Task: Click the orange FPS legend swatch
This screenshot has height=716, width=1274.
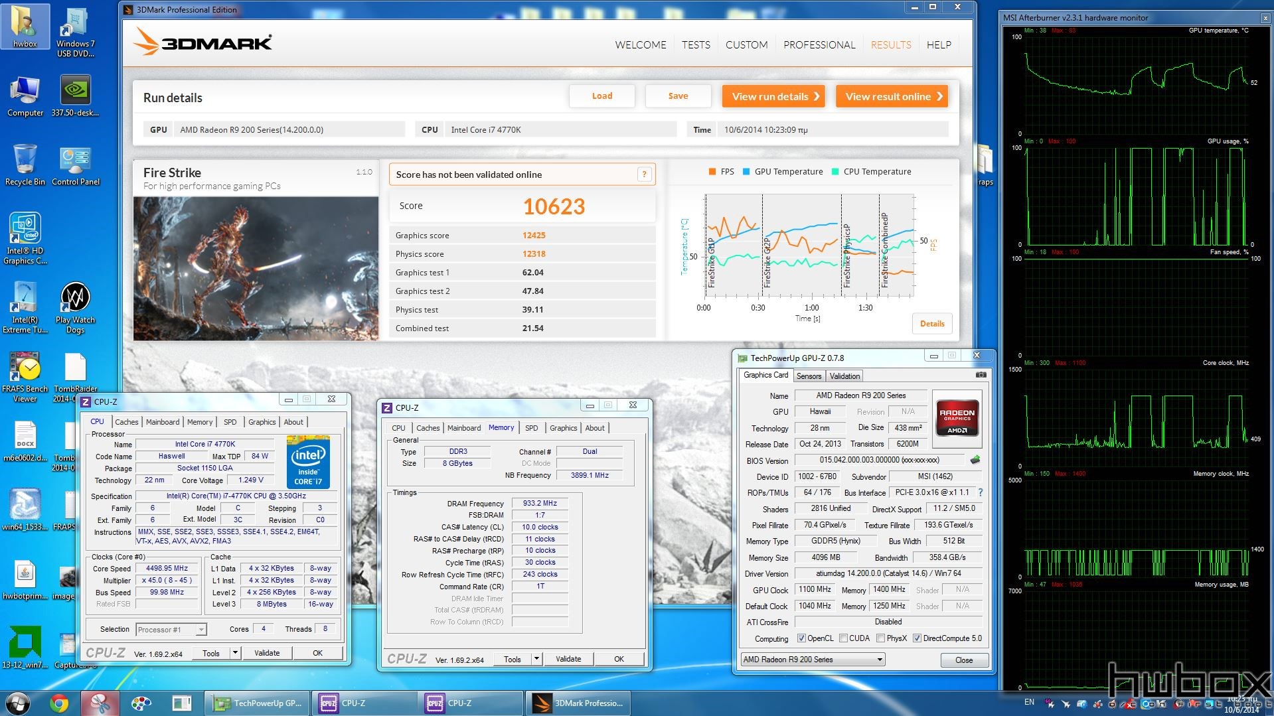Action: (712, 172)
